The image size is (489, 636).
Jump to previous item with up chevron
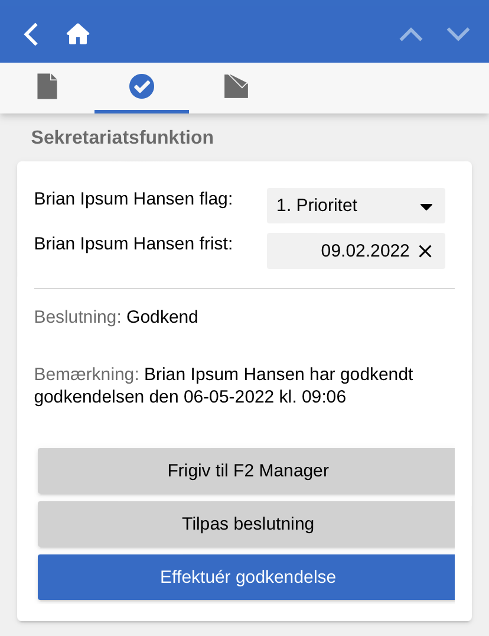[x=411, y=34]
